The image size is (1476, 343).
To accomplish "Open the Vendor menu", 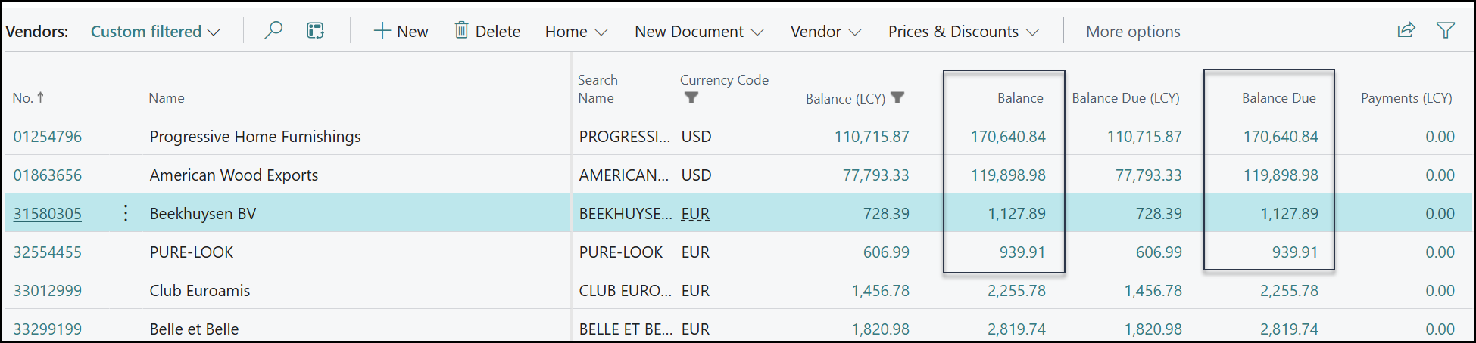I will tap(825, 32).
